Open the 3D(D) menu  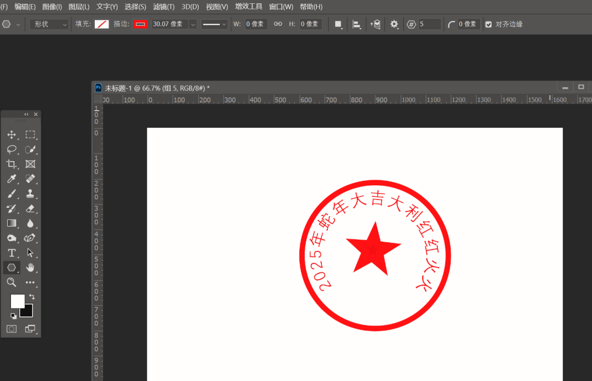click(x=190, y=7)
